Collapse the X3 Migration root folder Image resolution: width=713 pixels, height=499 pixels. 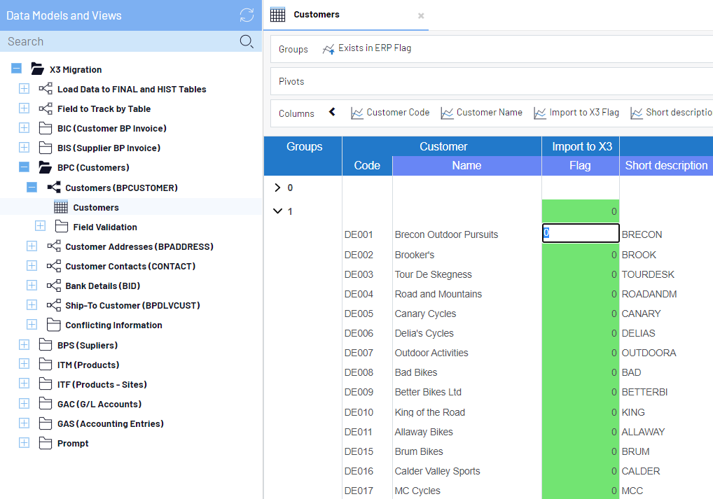(x=16, y=69)
